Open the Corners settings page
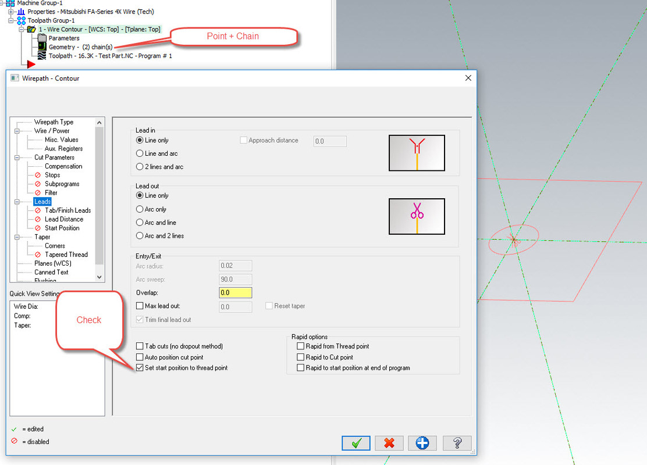 [55, 246]
